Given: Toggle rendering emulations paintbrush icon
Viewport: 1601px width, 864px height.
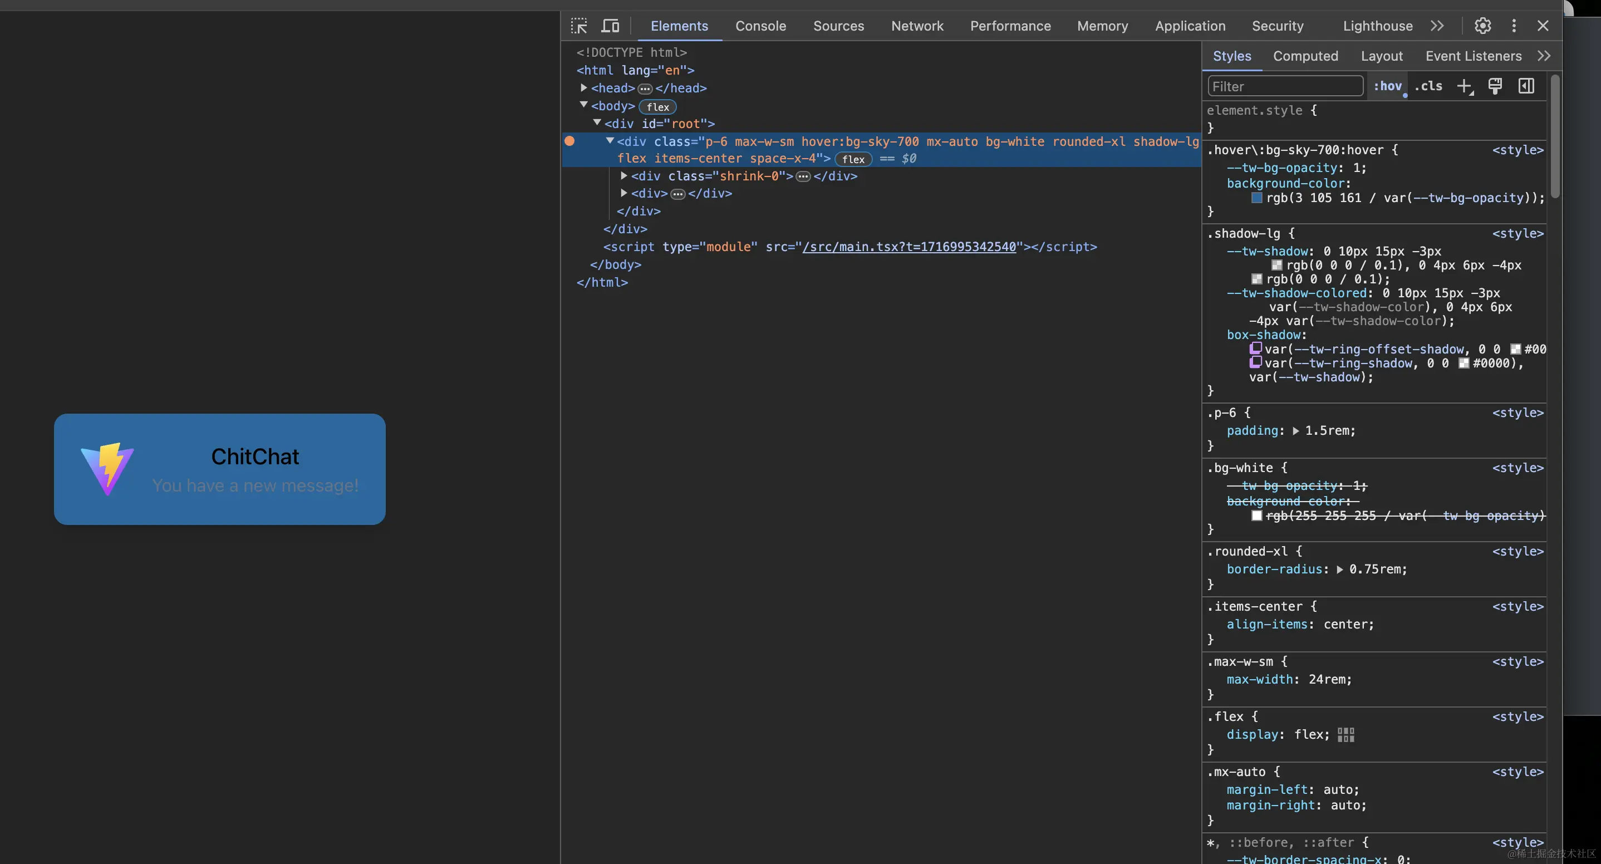Looking at the screenshot, I should click(x=1495, y=86).
